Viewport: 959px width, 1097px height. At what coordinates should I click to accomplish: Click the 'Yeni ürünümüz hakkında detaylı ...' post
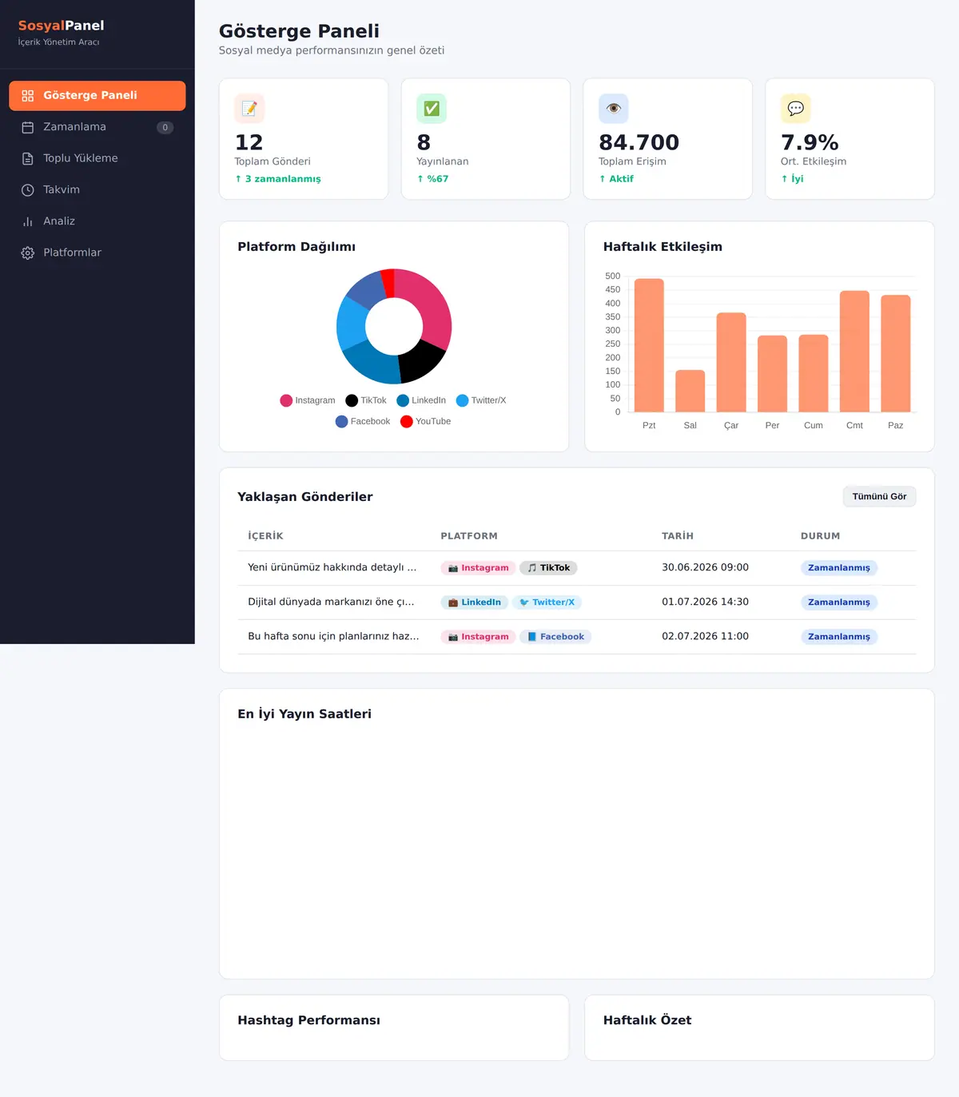[x=332, y=567]
